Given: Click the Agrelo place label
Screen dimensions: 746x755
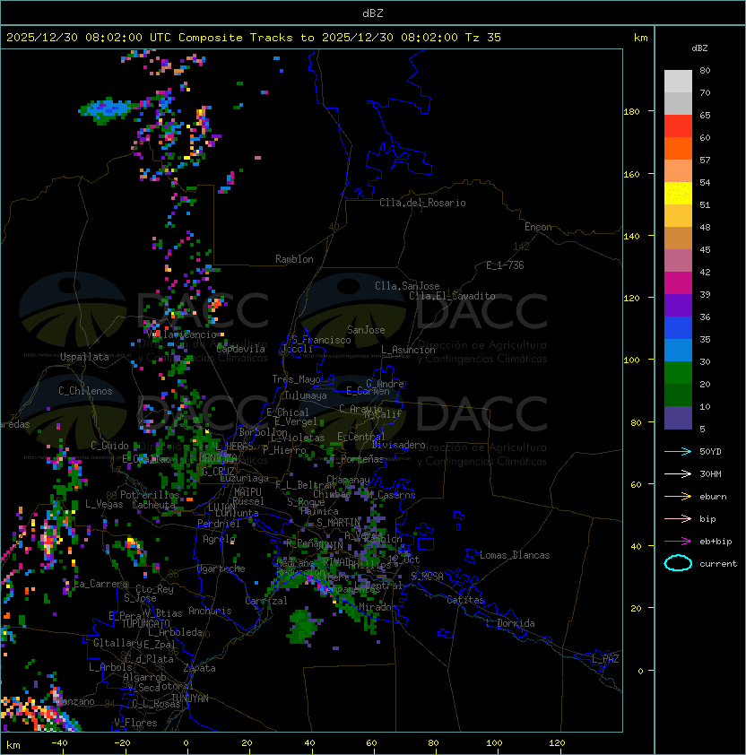Looking at the screenshot, I should pyautogui.click(x=219, y=539).
